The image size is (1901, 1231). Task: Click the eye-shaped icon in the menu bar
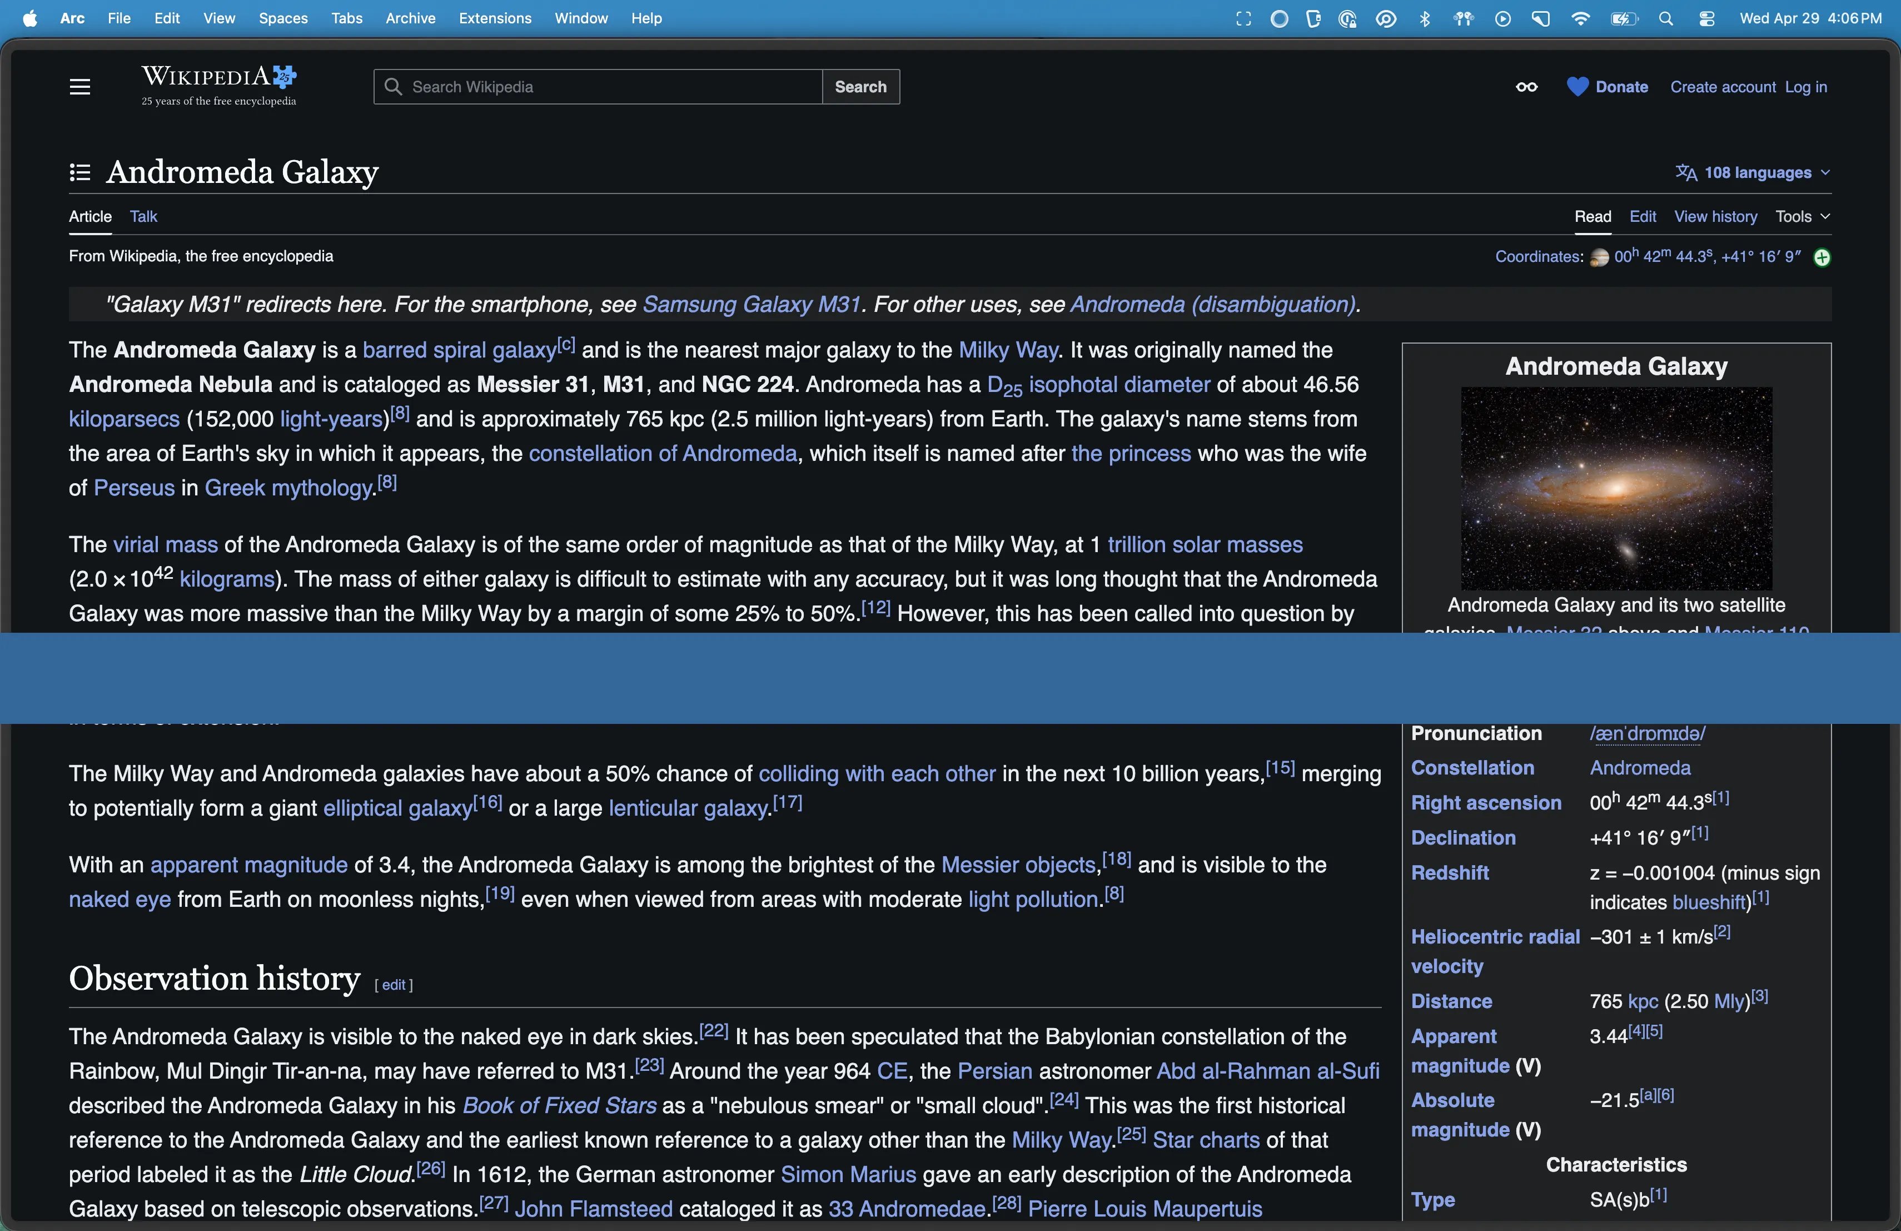pos(1386,18)
